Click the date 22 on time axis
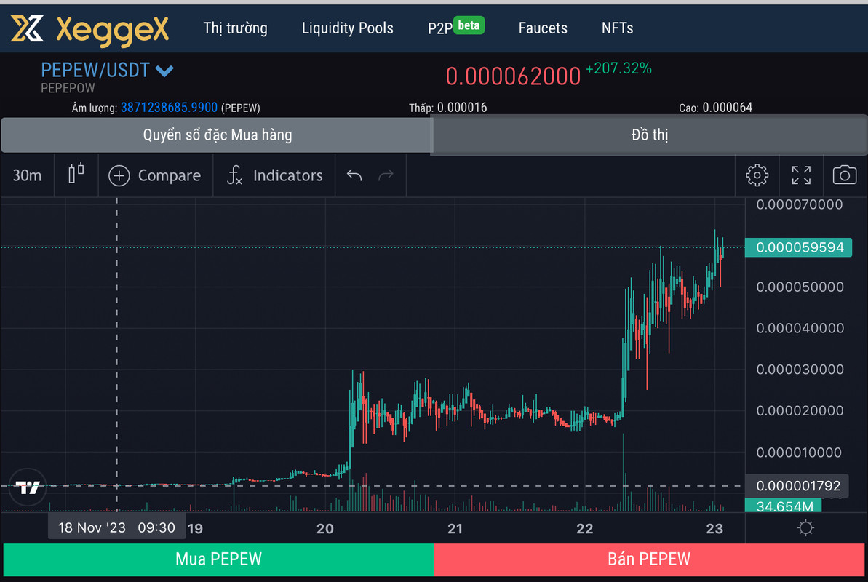 [x=584, y=529]
